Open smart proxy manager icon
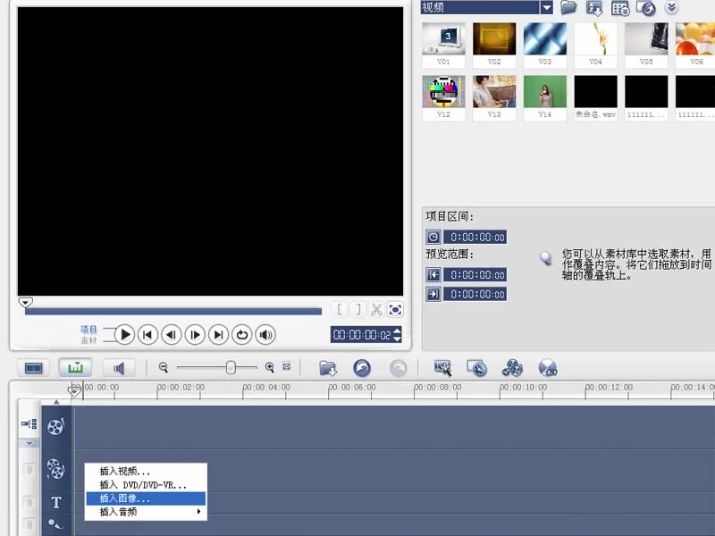Screen dimensions: 715x536 [x=442, y=368]
